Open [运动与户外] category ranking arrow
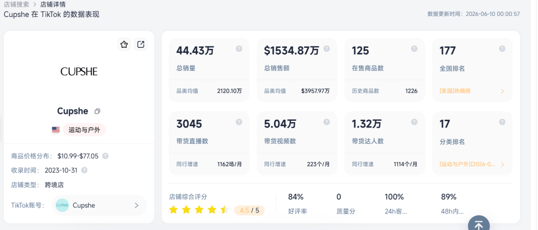The height and width of the screenshot is (230, 538). [x=502, y=165]
